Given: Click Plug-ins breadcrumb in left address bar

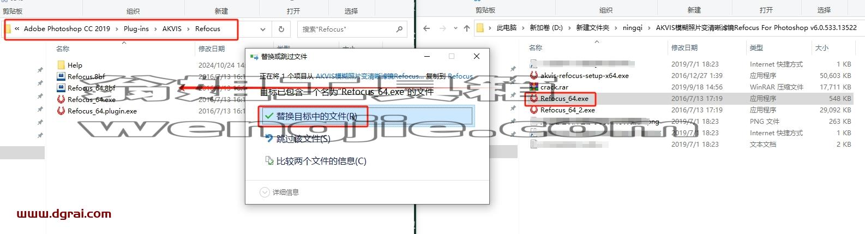Looking at the screenshot, I should (136, 28).
